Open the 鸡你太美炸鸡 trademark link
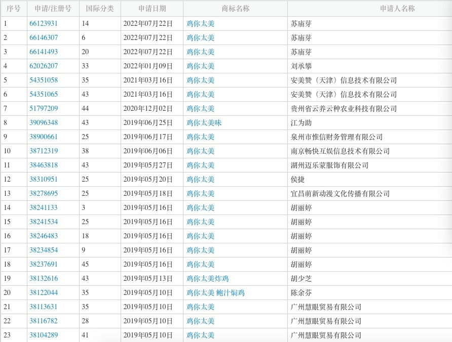 coord(207,279)
